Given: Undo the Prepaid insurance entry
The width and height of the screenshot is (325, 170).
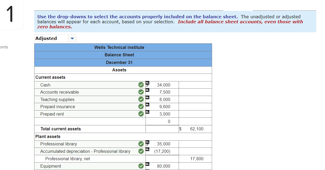Looking at the screenshot, I should click(x=147, y=105).
